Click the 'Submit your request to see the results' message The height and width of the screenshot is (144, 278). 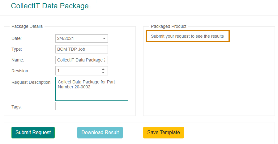click(187, 36)
